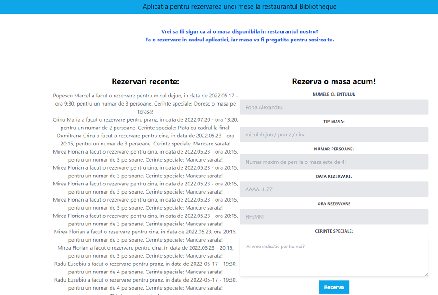Viewport: 438px width, 295px height.
Task: Click the Numar Persoane input field
Action: [334, 162]
